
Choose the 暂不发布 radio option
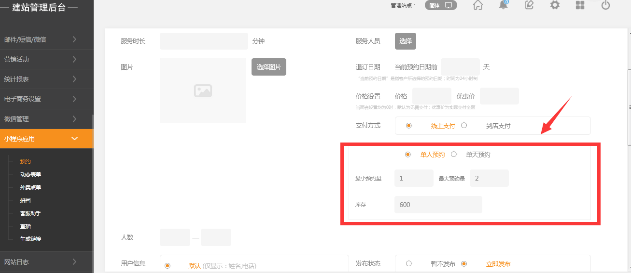pyautogui.click(x=409, y=264)
